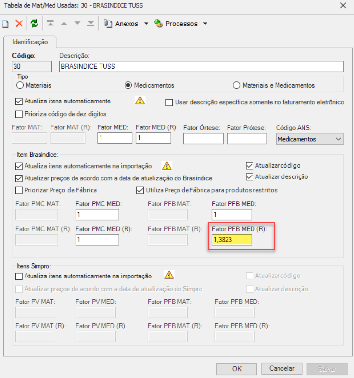Toggle Utiliza Preço de Fábrica para restritos

click(x=140, y=190)
